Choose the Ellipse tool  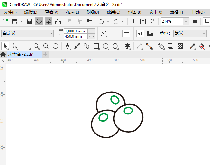106,46
